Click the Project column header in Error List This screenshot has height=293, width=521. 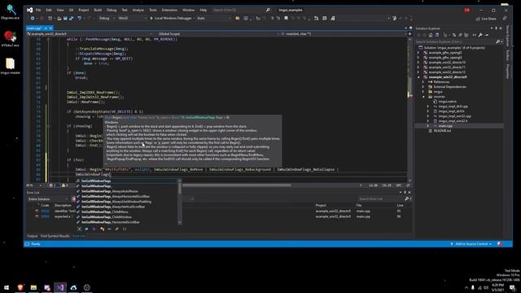click(x=321, y=205)
